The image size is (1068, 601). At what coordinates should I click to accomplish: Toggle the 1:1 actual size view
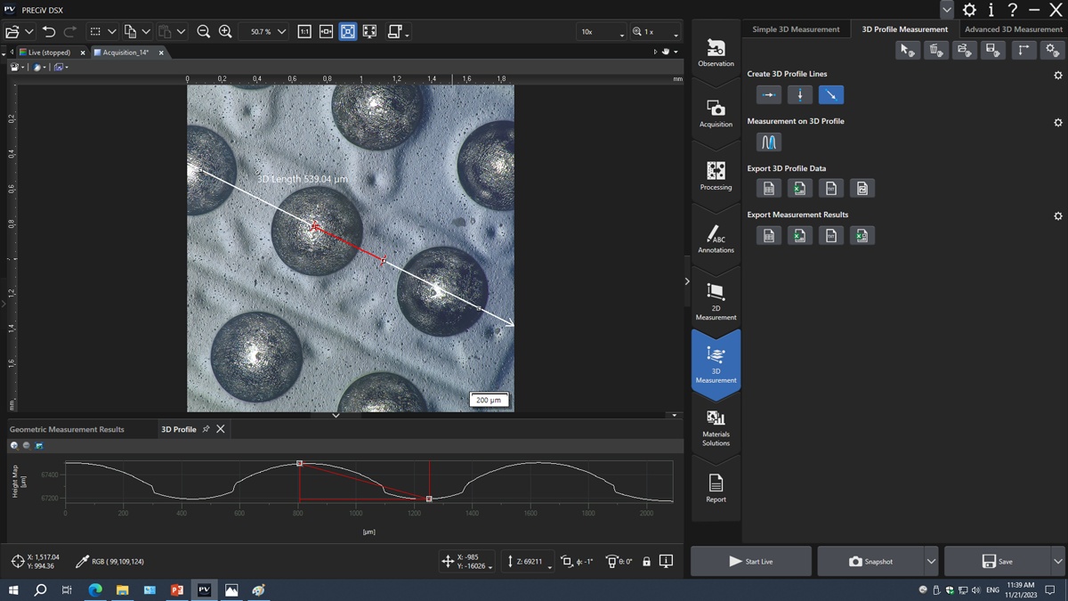[304, 31]
